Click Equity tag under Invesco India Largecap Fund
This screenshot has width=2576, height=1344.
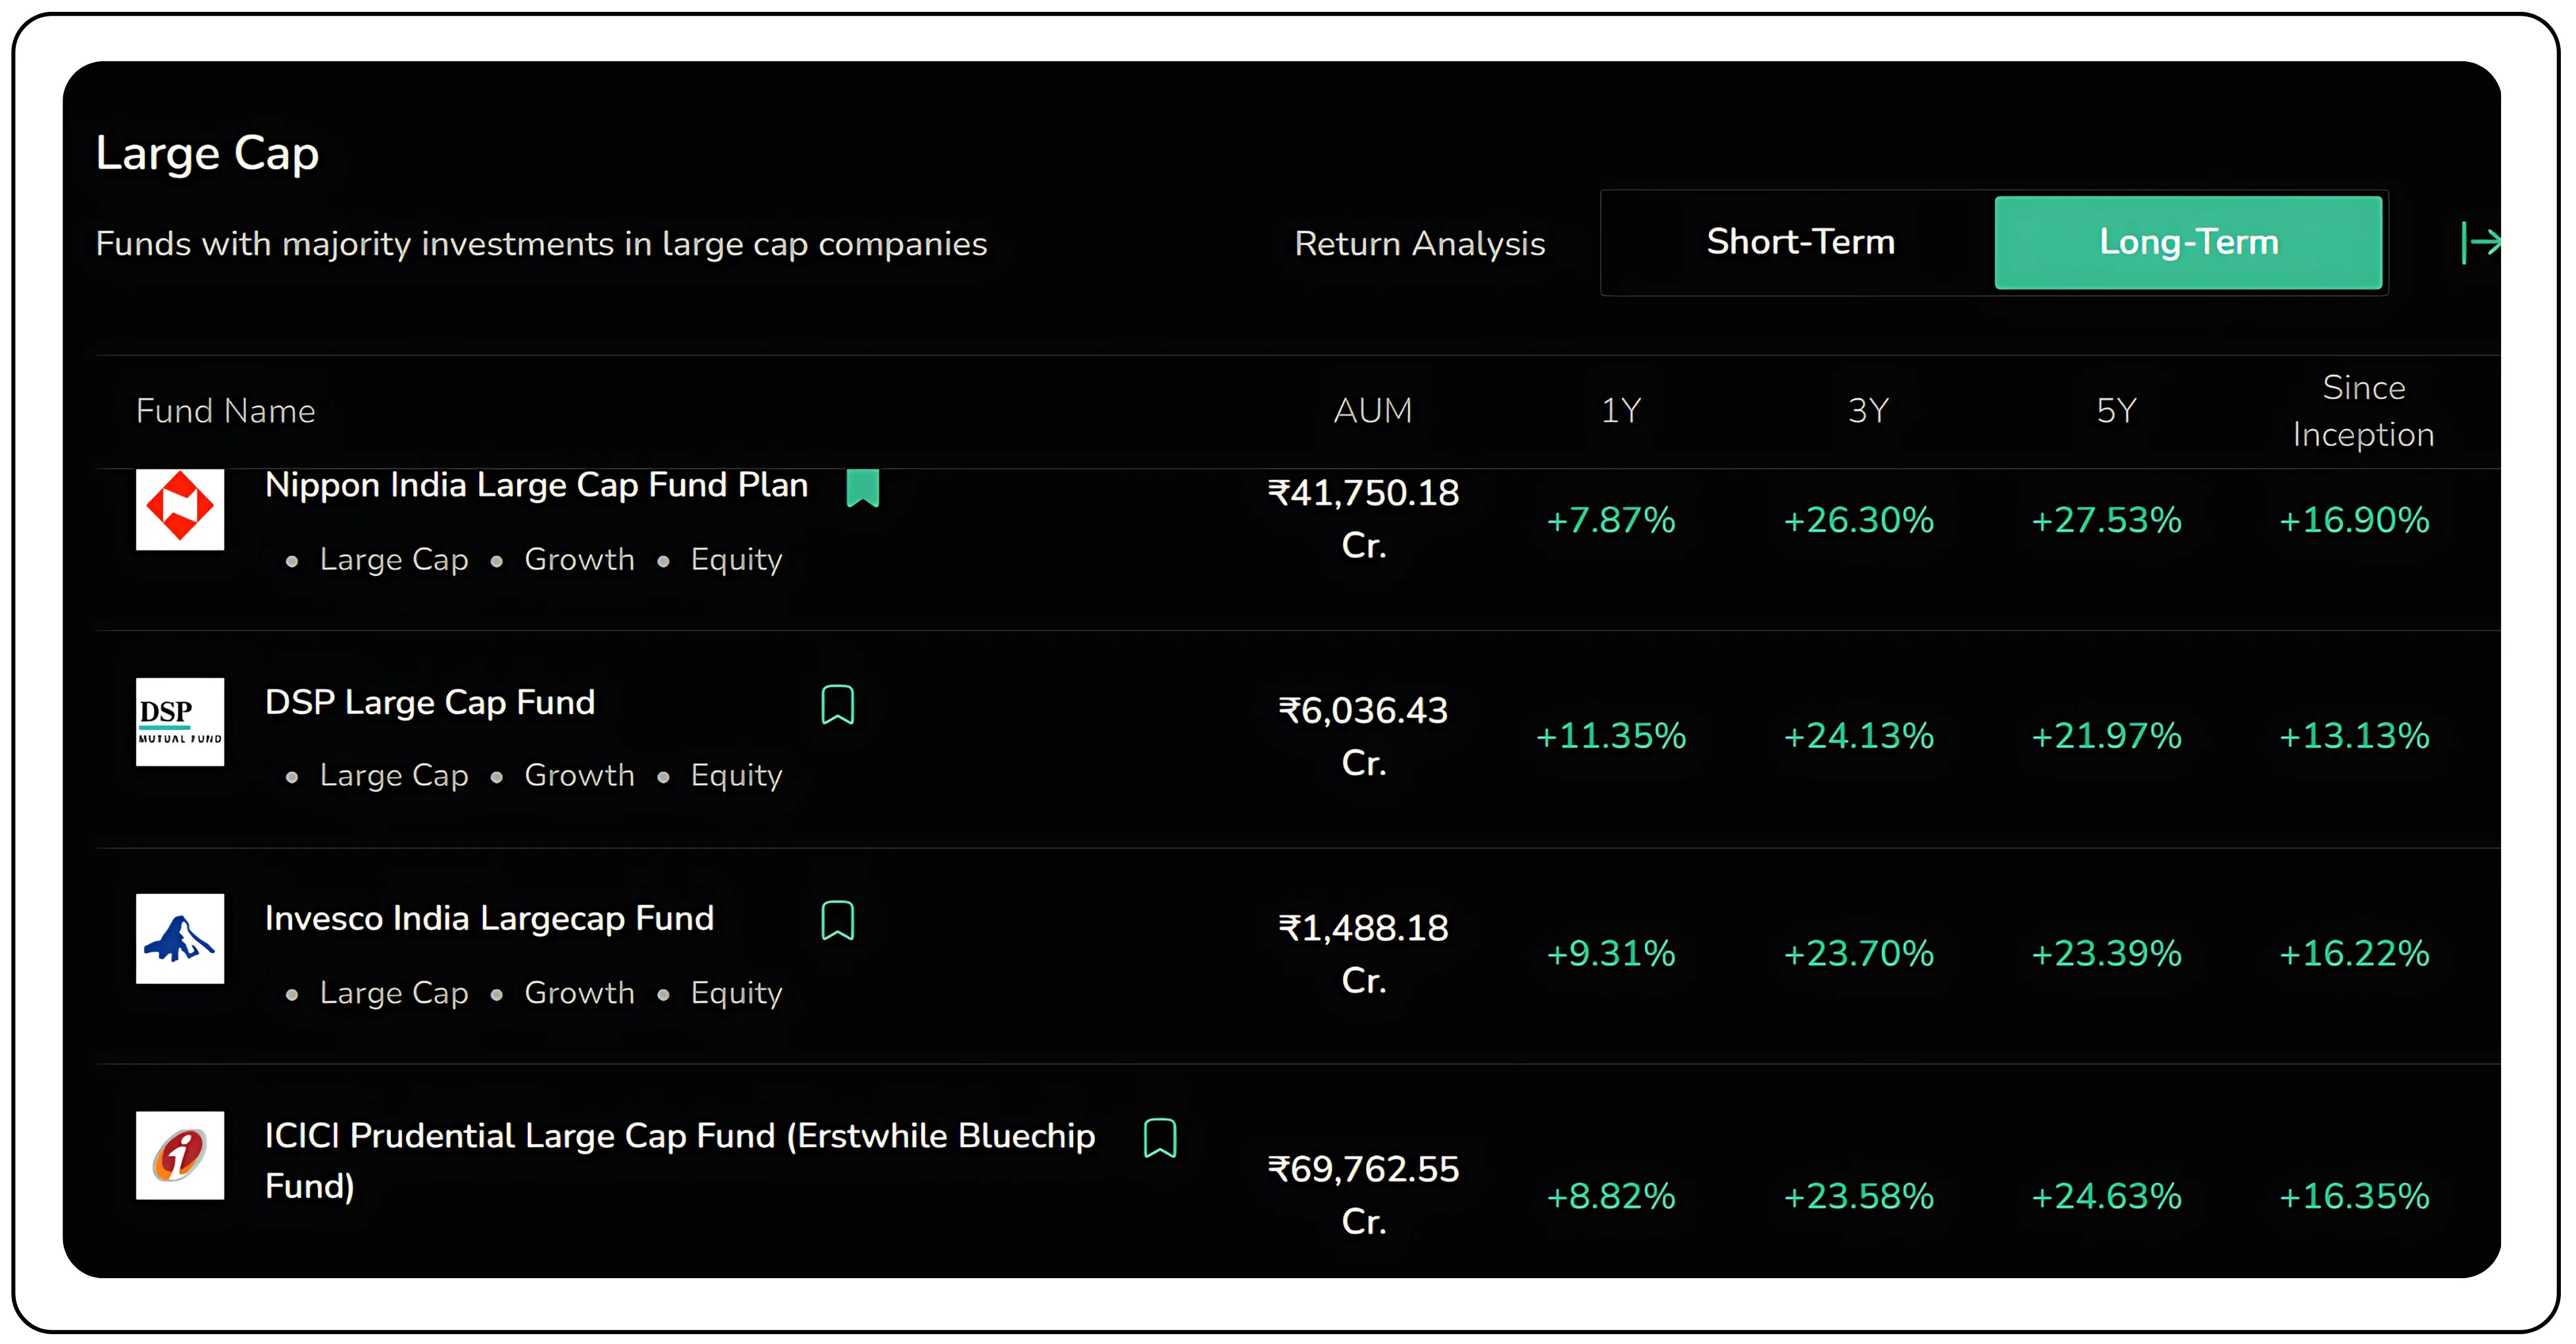[x=736, y=993]
